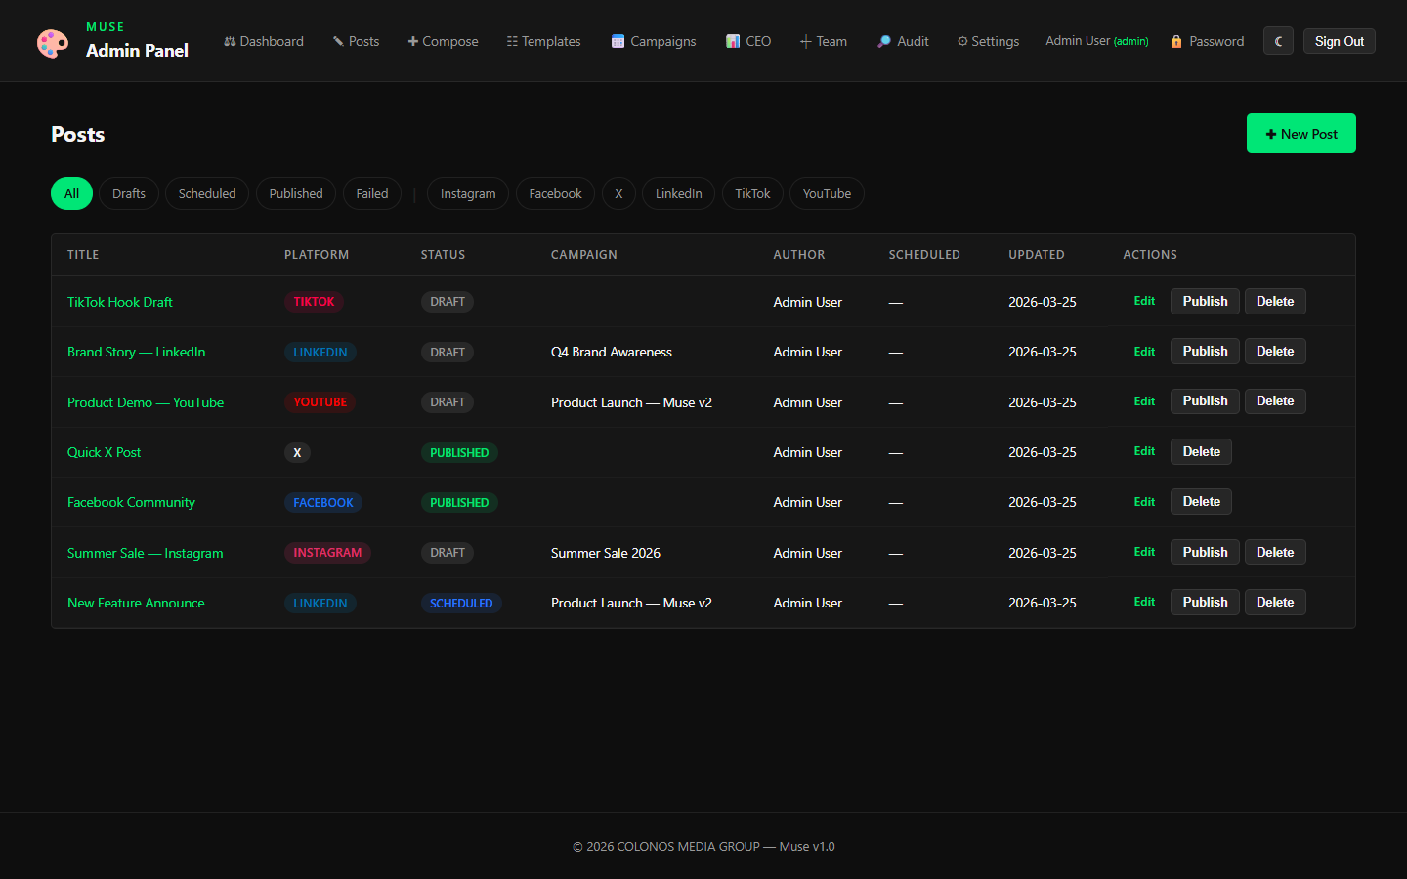Click the Muse palette logo icon
The image size is (1407, 879).
coord(53,42)
